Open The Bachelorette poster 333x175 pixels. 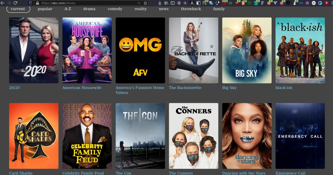pyautogui.click(x=194, y=50)
